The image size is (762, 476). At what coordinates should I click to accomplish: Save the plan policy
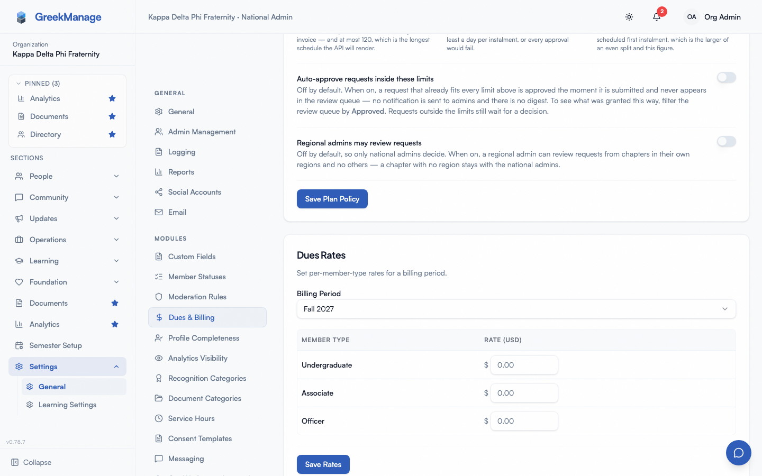tap(332, 199)
